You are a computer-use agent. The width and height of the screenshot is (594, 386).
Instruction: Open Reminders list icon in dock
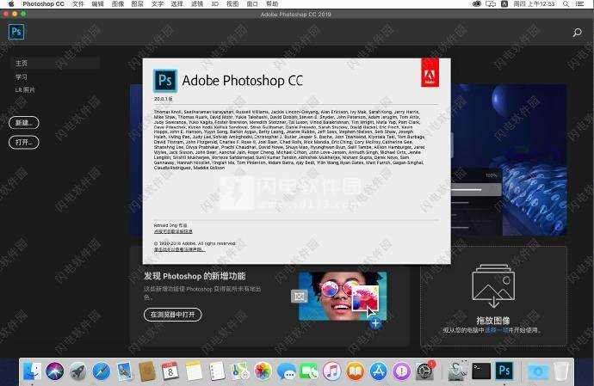(x=217, y=371)
